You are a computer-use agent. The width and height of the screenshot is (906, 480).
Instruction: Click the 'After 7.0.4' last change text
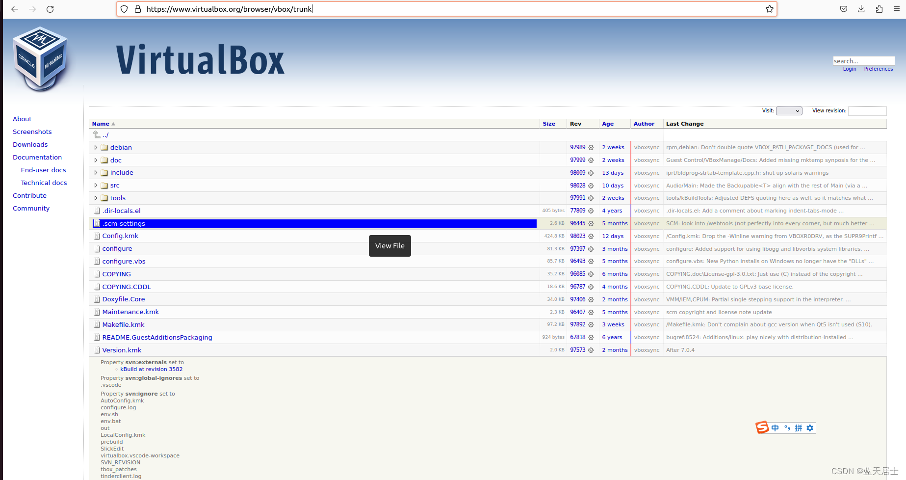click(680, 350)
